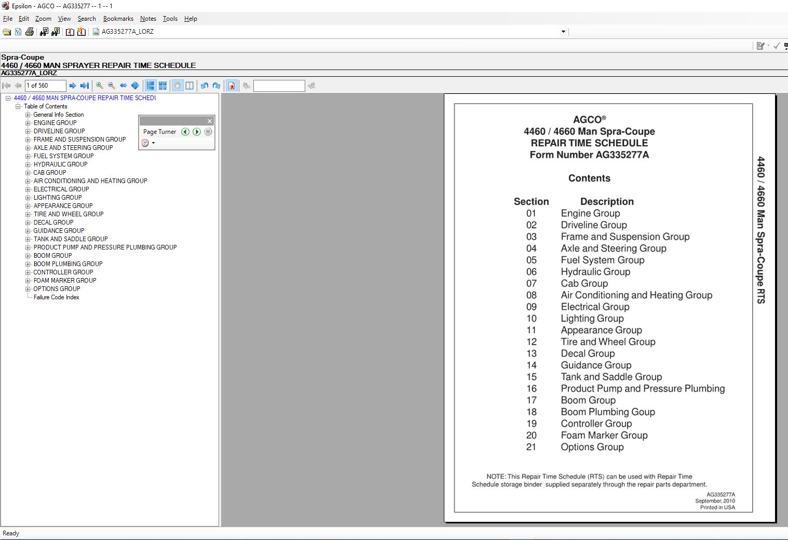Viewport: 788px width, 540px height.
Task: Jump to the last page arrow
Action: point(85,86)
